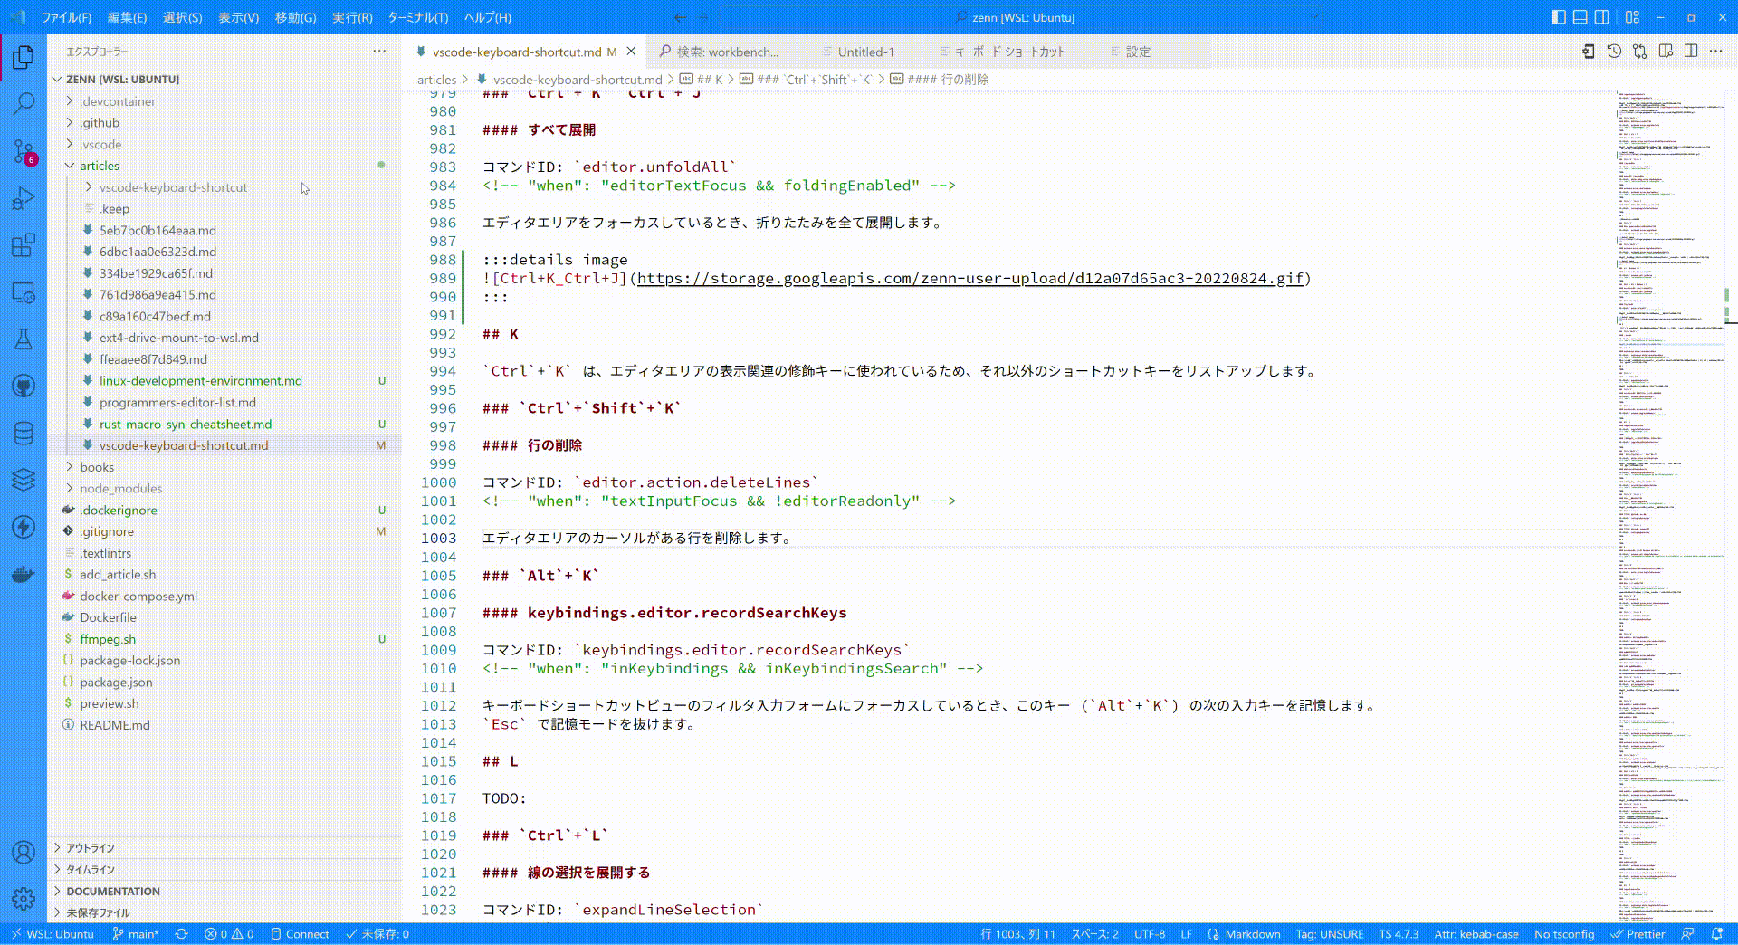Open problems errors and warnings counter

(229, 934)
